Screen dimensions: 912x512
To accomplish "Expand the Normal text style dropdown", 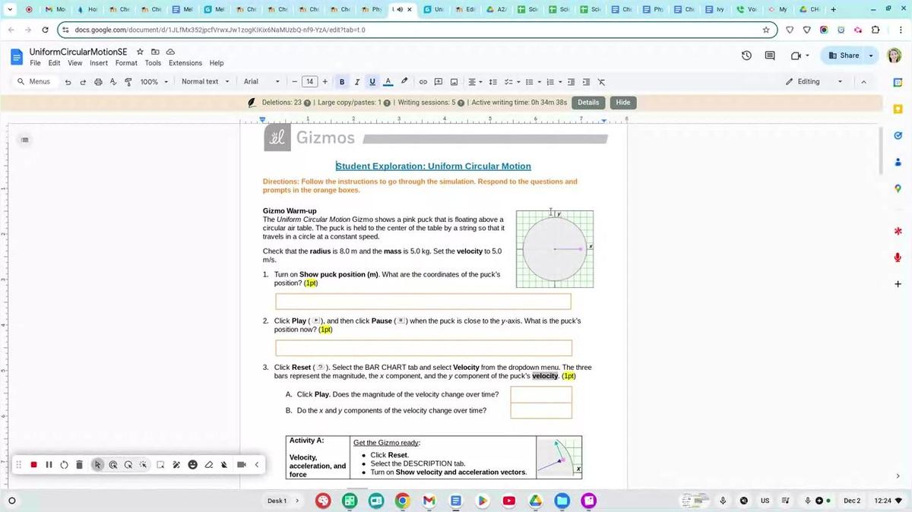I will [x=205, y=82].
